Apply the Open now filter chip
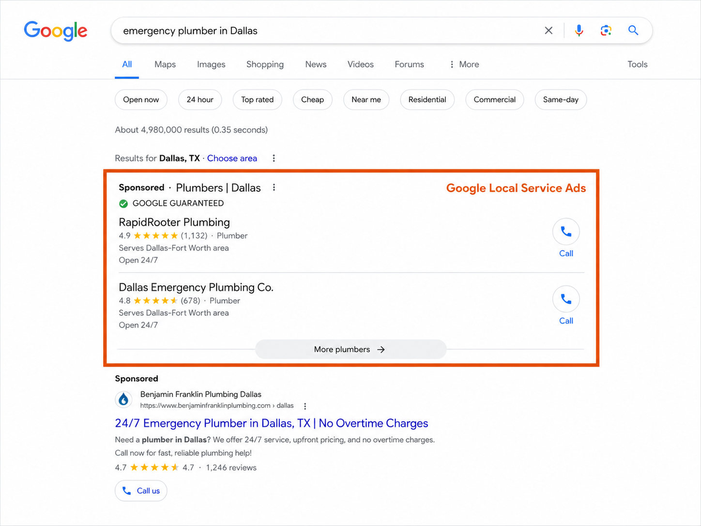Image resolution: width=701 pixels, height=526 pixels. (141, 100)
